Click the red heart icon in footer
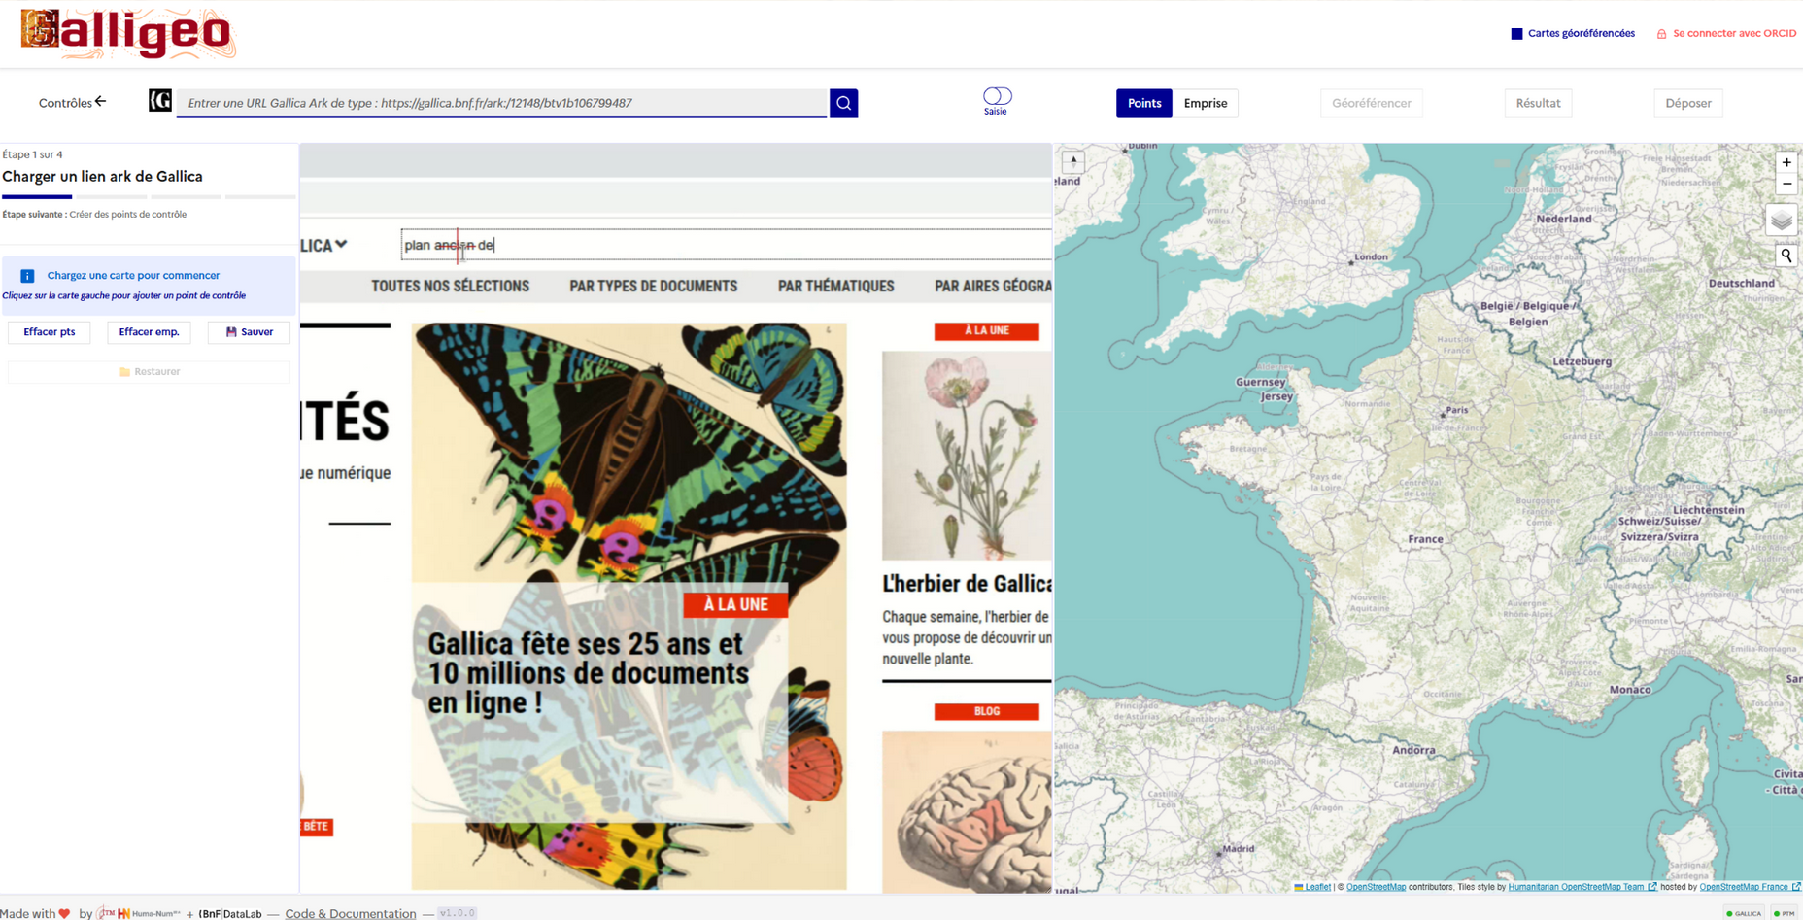The height and width of the screenshot is (920, 1803). [64, 913]
